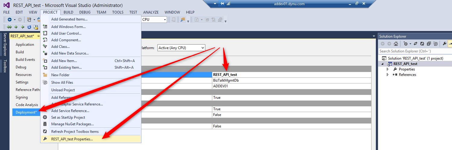Viewport: 452px width, 150px height.
Task: Click the signal strength icon on connection bar
Action: point(228,4)
